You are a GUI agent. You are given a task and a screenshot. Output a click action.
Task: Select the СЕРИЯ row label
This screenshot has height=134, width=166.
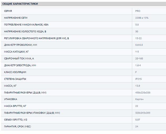pyautogui.click(x=8, y=11)
